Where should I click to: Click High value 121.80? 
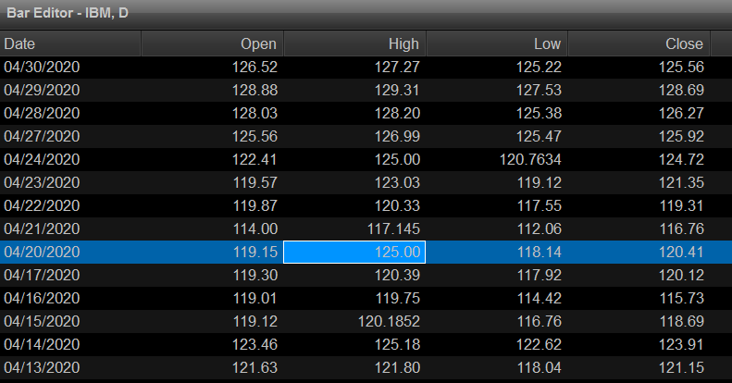pos(397,367)
